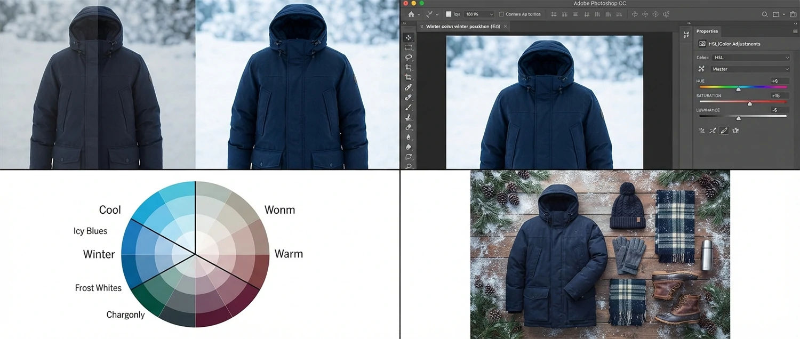Select the Paint Bucket tool

pos(409,147)
